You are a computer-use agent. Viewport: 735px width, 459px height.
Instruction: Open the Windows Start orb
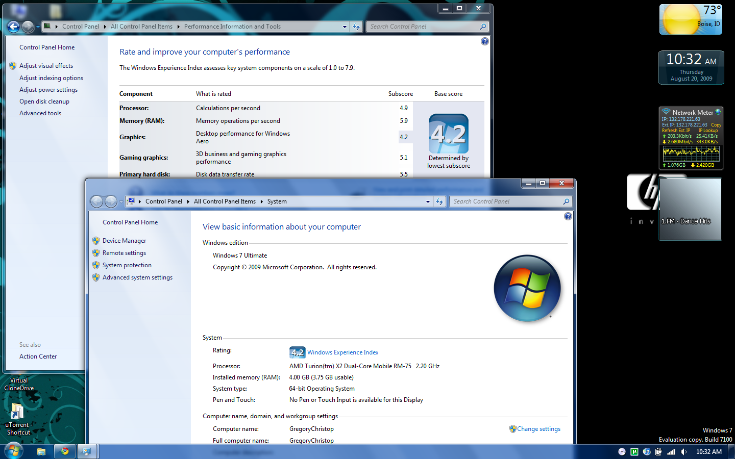(14, 451)
